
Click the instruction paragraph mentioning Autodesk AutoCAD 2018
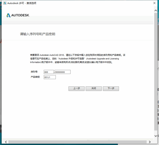(x=78, y=59)
